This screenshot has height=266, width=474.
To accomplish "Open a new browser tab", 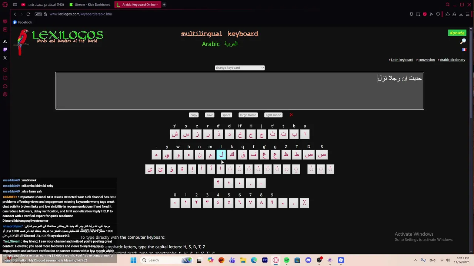I will [x=164, y=5].
